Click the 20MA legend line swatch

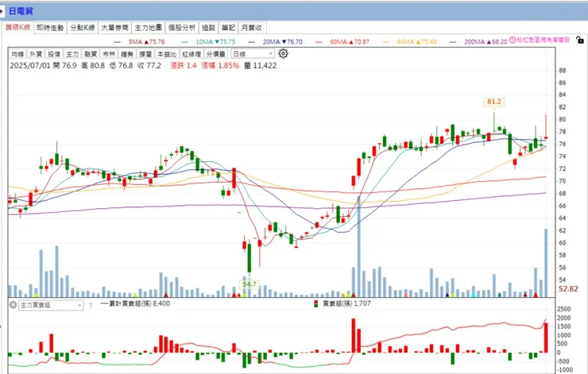(252, 42)
